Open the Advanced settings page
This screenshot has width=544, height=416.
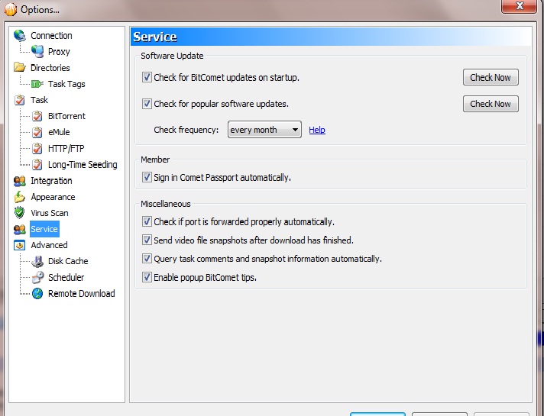(x=49, y=245)
